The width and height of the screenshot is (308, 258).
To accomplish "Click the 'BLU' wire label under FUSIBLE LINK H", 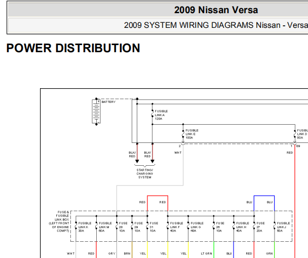I will coord(229,253).
